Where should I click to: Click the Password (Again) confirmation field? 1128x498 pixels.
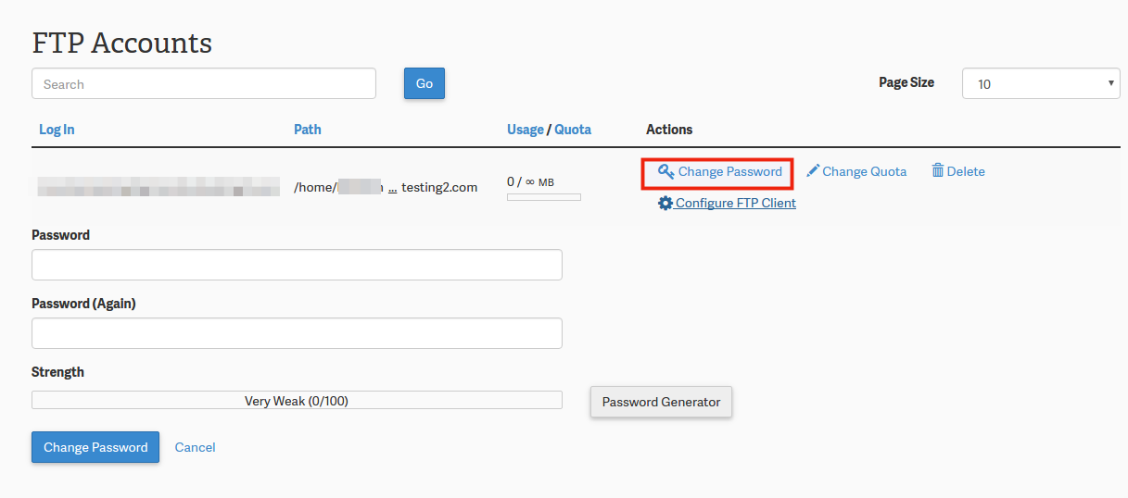[x=297, y=333]
